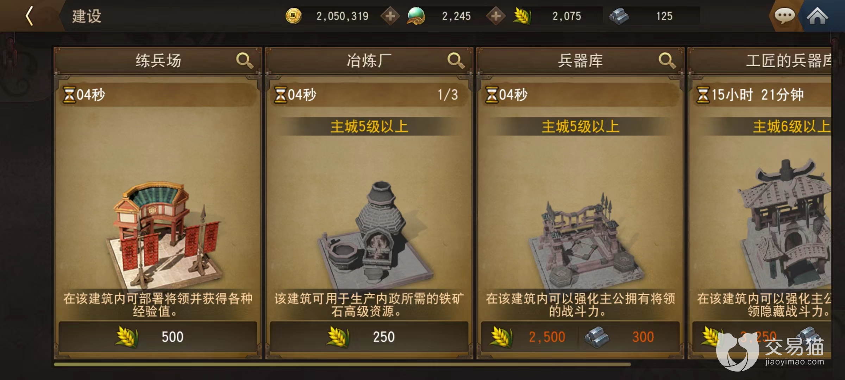Build 冶炼厂 for 250 grain
The image size is (845, 380).
369,337
